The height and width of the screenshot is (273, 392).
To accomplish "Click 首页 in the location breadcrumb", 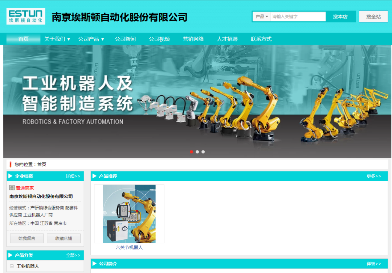I will pyautogui.click(x=42, y=164).
